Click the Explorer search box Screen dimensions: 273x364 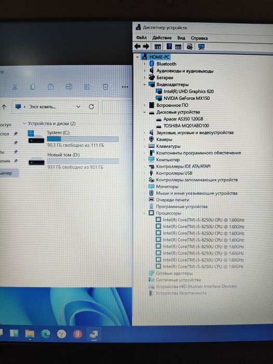[x=117, y=107]
